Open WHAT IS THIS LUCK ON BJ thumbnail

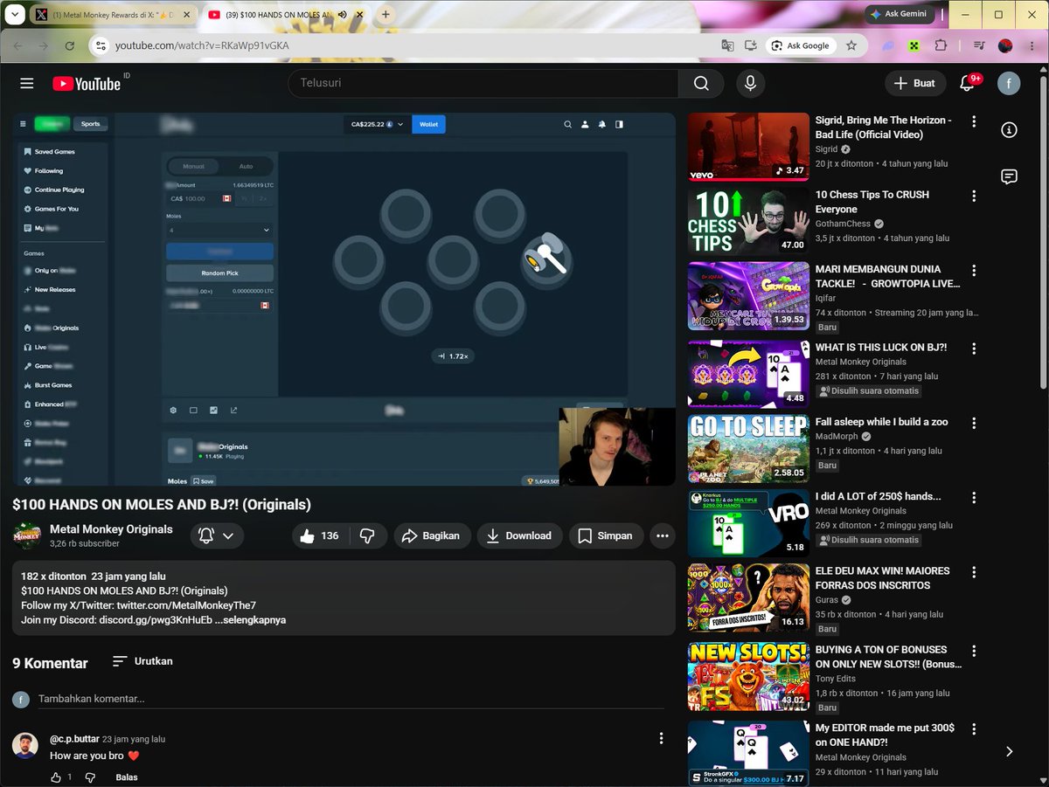pos(748,374)
